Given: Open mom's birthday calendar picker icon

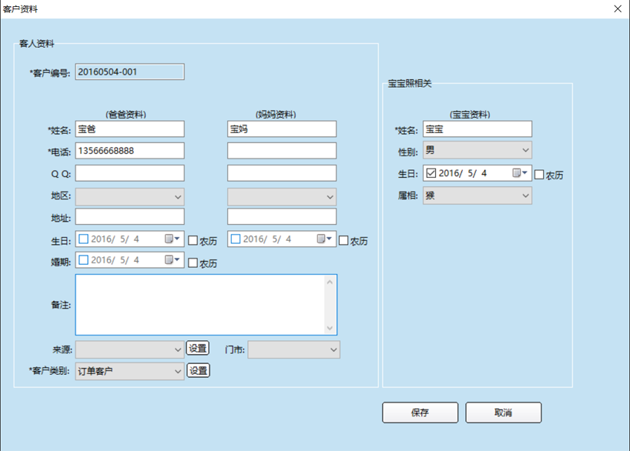Looking at the screenshot, I should pyautogui.click(x=325, y=239).
